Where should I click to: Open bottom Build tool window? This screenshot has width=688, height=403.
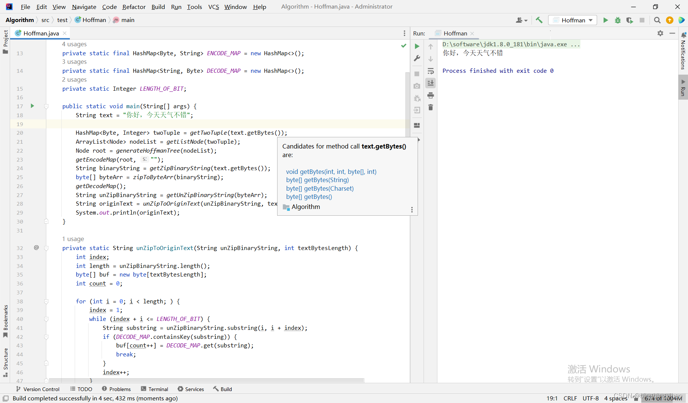[223, 389]
